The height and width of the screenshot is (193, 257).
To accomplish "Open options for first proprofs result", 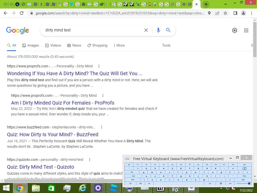I will pos(99,66).
